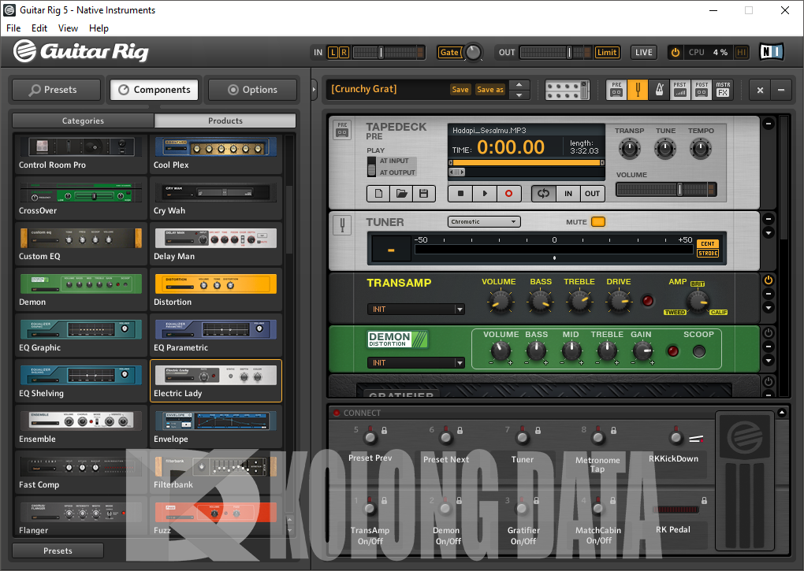Save the Tapedeck recording with the disk icon

(x=424, y=194)
